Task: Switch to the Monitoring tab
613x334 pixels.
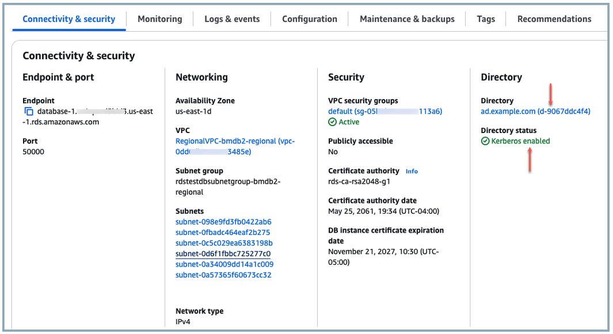Action: 159,19
